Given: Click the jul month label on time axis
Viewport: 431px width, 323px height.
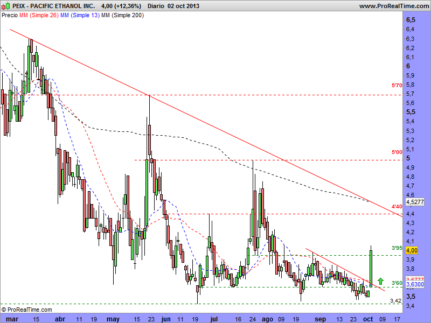Looking at the screenshot, I should click(x=214, y=319).
